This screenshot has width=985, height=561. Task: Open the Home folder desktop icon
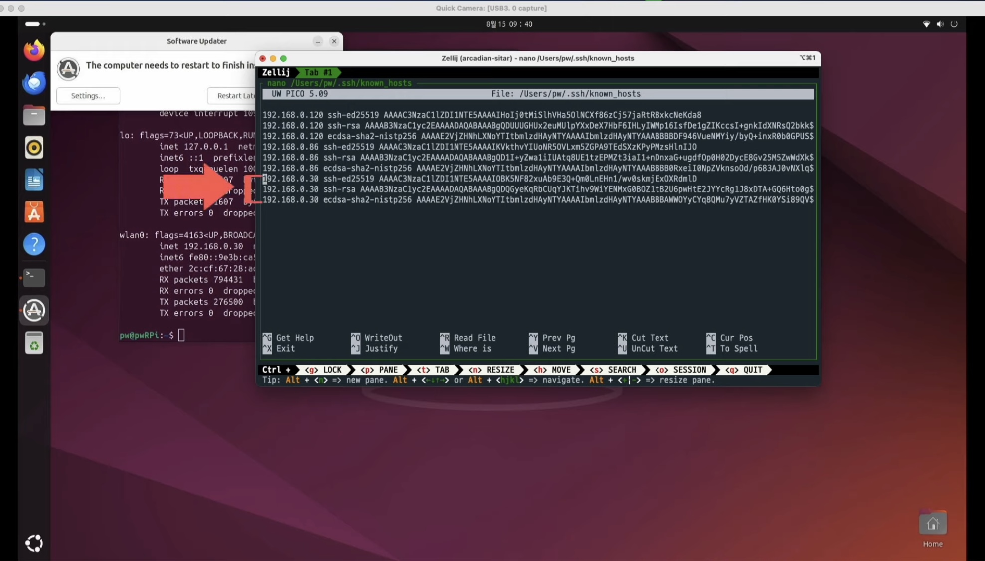932,525
